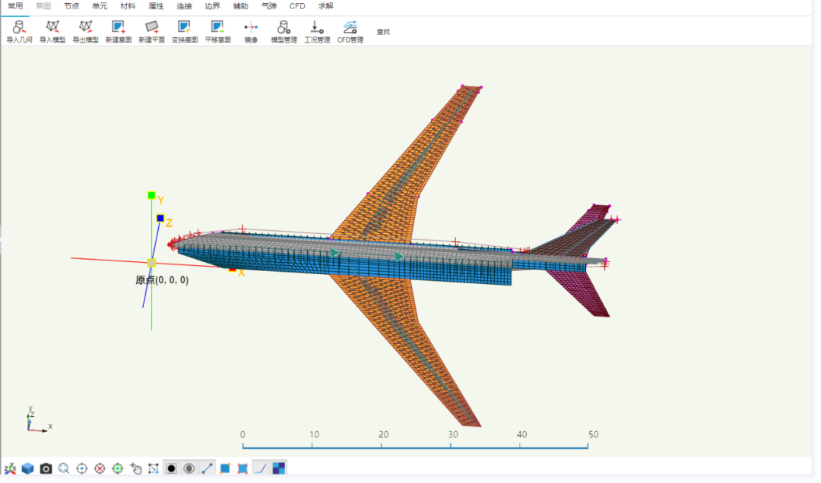Viewport: 821px width, 483px height.
Task: Switch to the 属性 tab
Action: pos(156,6)
